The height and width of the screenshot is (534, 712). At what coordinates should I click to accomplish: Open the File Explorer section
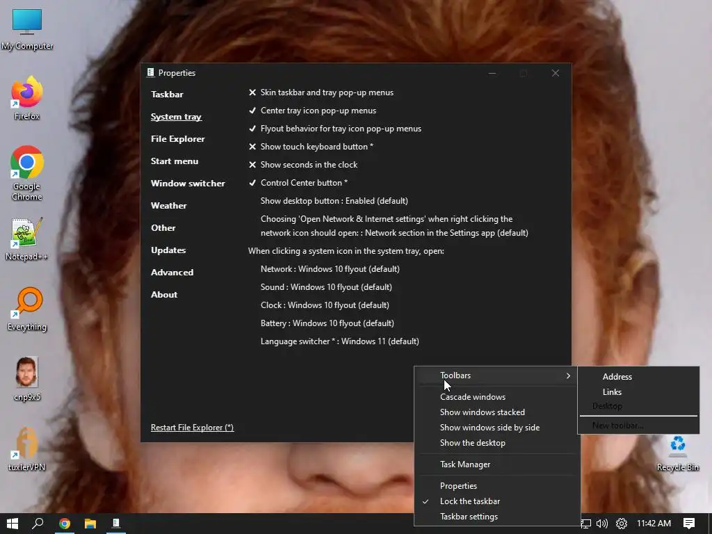pyautogui.click(x=177, y=139)
